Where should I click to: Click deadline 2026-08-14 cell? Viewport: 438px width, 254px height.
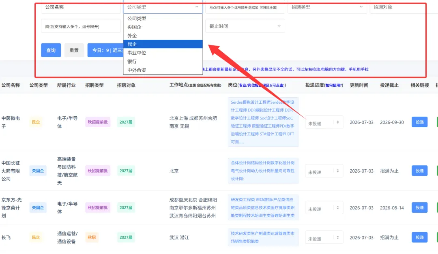tap(392, 208)
